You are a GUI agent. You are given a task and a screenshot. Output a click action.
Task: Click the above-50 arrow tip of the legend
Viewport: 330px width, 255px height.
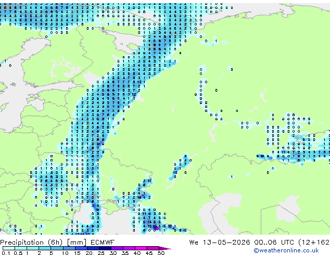[165, 248]
